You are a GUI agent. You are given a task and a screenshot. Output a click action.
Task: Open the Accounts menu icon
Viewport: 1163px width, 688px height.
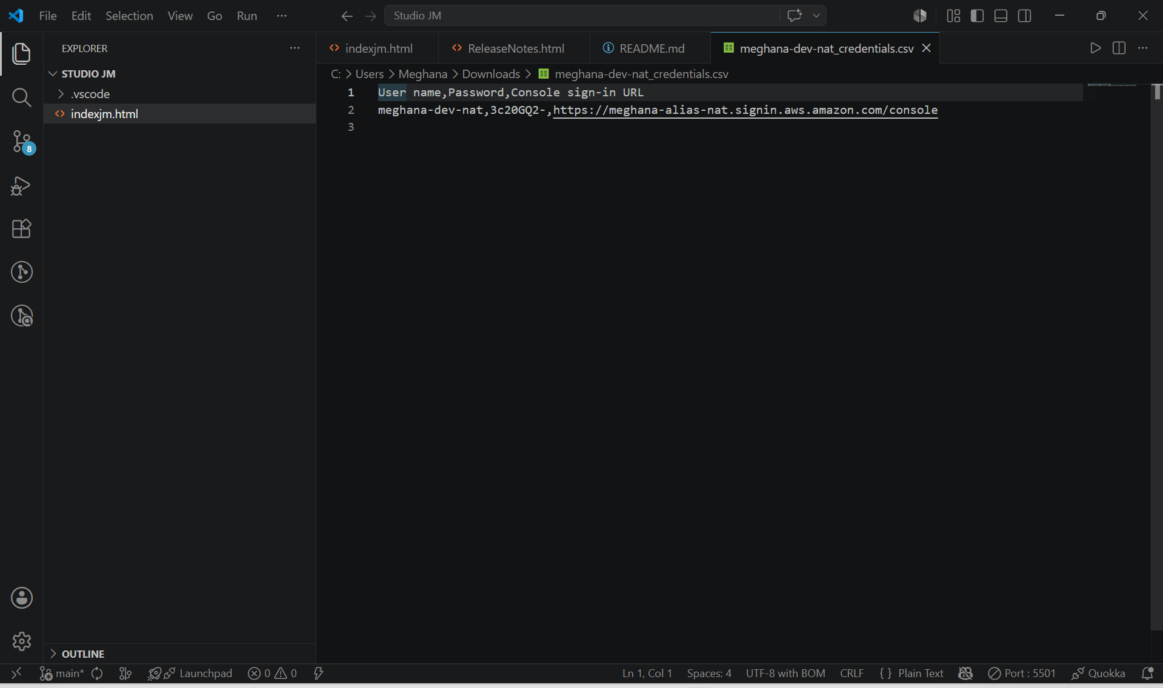point(22,598)
